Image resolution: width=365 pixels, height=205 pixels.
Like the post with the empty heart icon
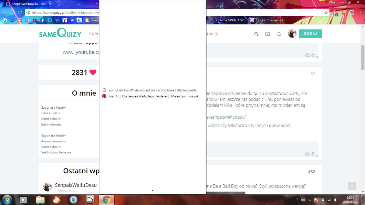[x=313, y=74]
